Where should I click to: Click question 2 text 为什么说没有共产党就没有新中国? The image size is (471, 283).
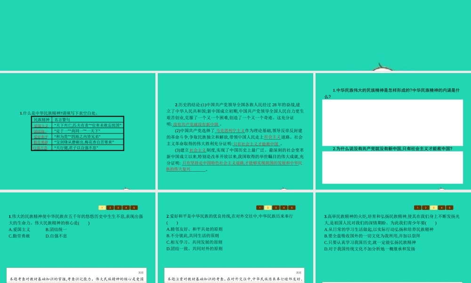392,149
